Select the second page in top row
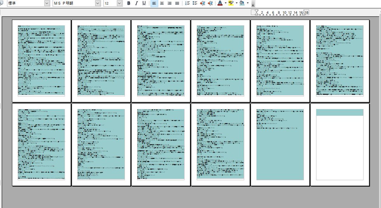 [x=101, y=61]
